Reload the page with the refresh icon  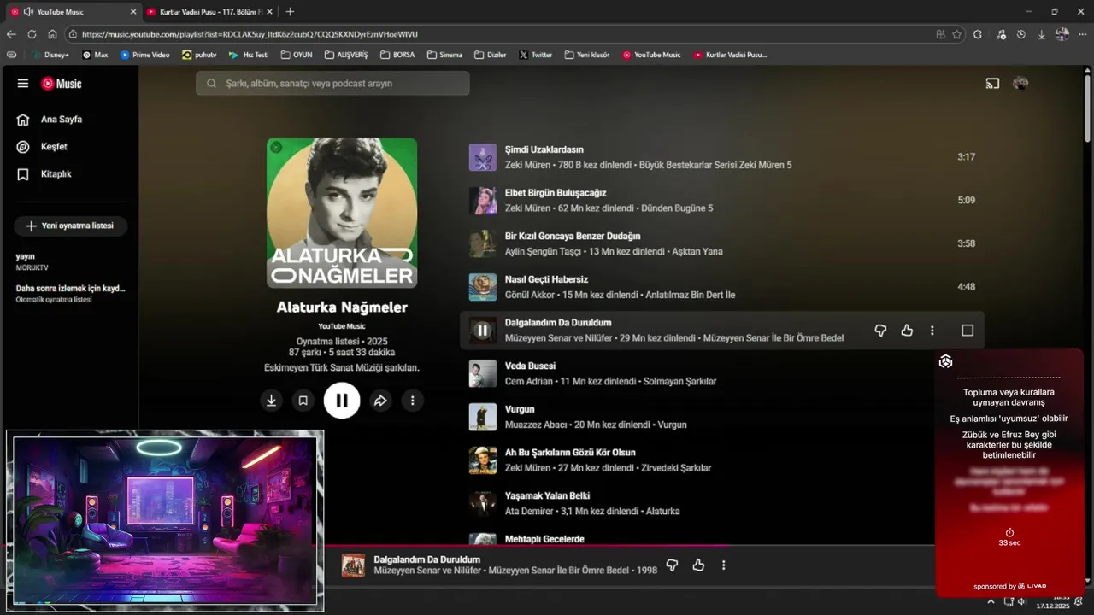(x=32, y=34)
